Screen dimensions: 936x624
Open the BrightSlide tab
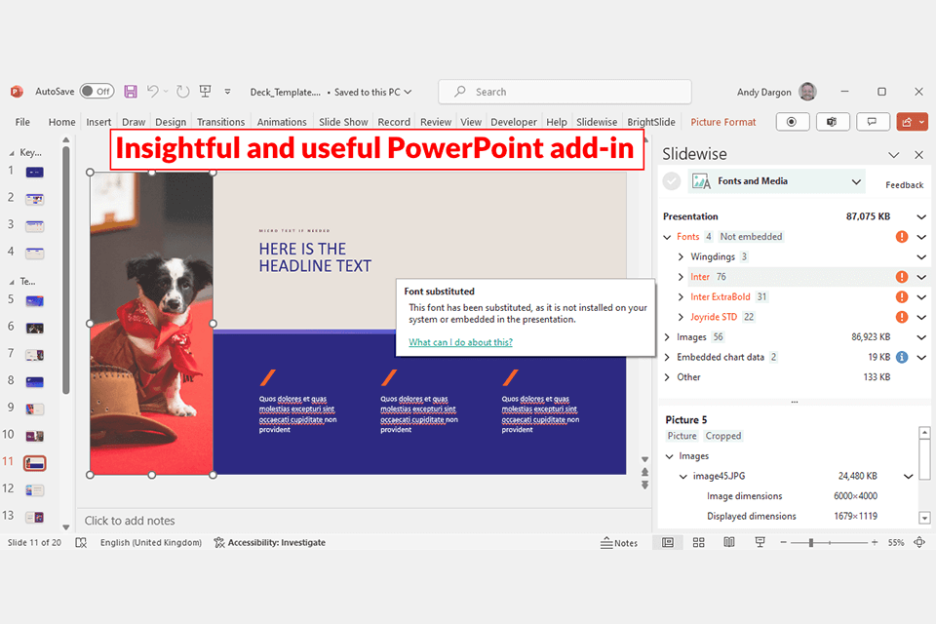(650, 122)
